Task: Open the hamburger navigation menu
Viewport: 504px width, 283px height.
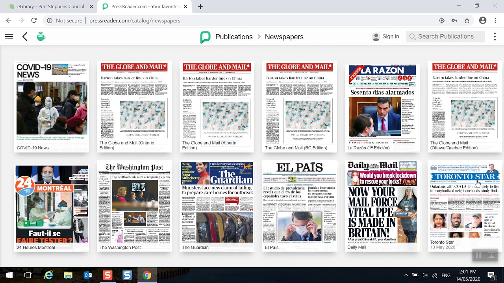Action: tap(9, 37)
